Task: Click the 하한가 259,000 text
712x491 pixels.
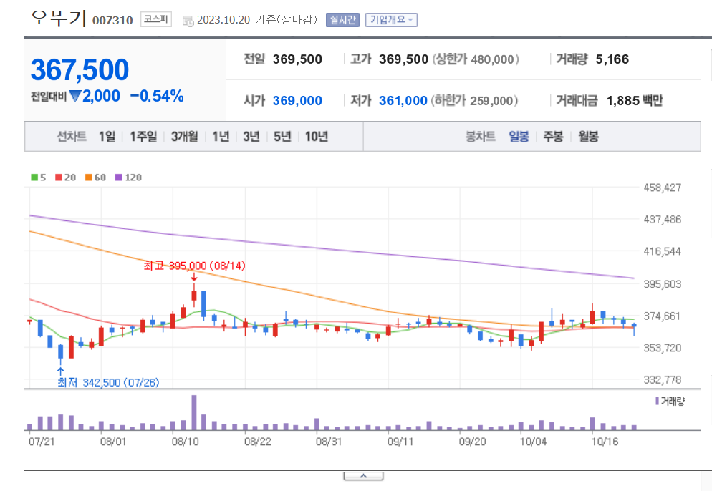Action: [474, 101]
